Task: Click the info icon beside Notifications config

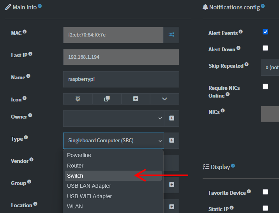Action: pyautogui.click(x=263, y=6)
